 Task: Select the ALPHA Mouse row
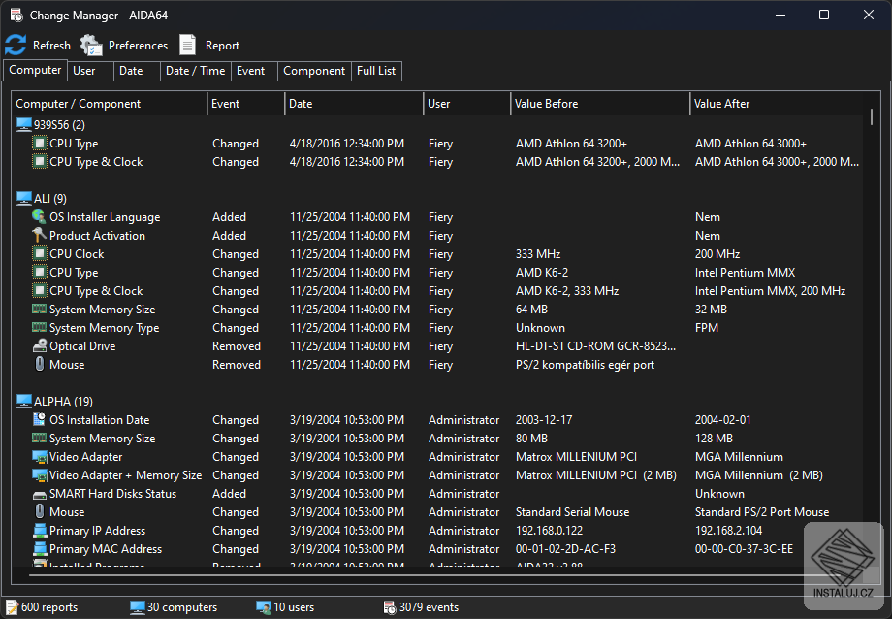[437, 512]
